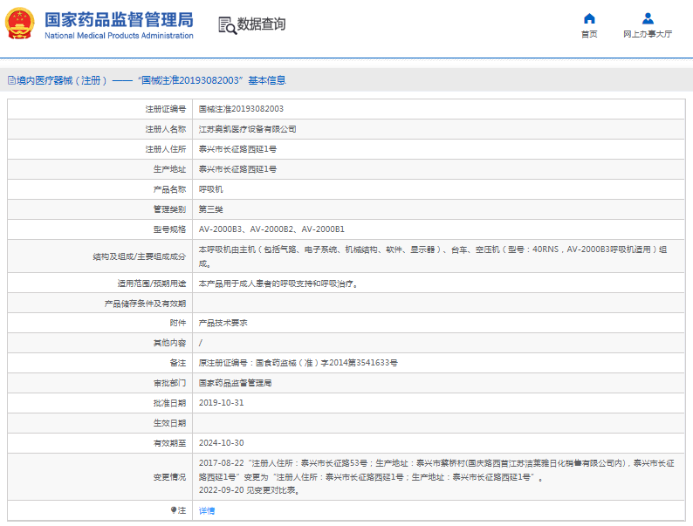Viewport: 693px width, 526px height.
Task: Click the 生效日期 row label
Action: [169, 423]
